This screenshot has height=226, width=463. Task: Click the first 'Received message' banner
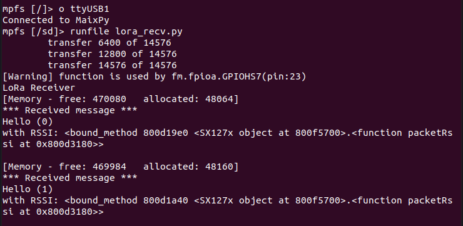[69, 110]
